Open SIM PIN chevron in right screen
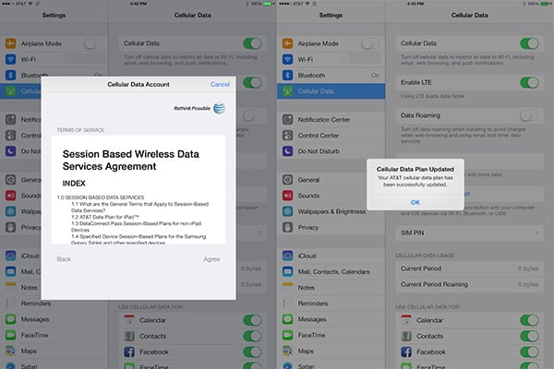554x369 pixels. (536, 233)
